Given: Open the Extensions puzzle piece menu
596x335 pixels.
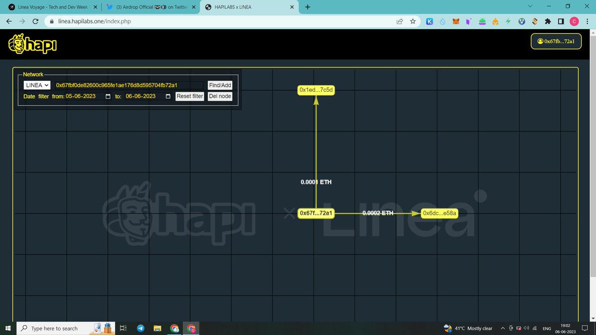Looking at the screenshot, I should pos(548,21).
